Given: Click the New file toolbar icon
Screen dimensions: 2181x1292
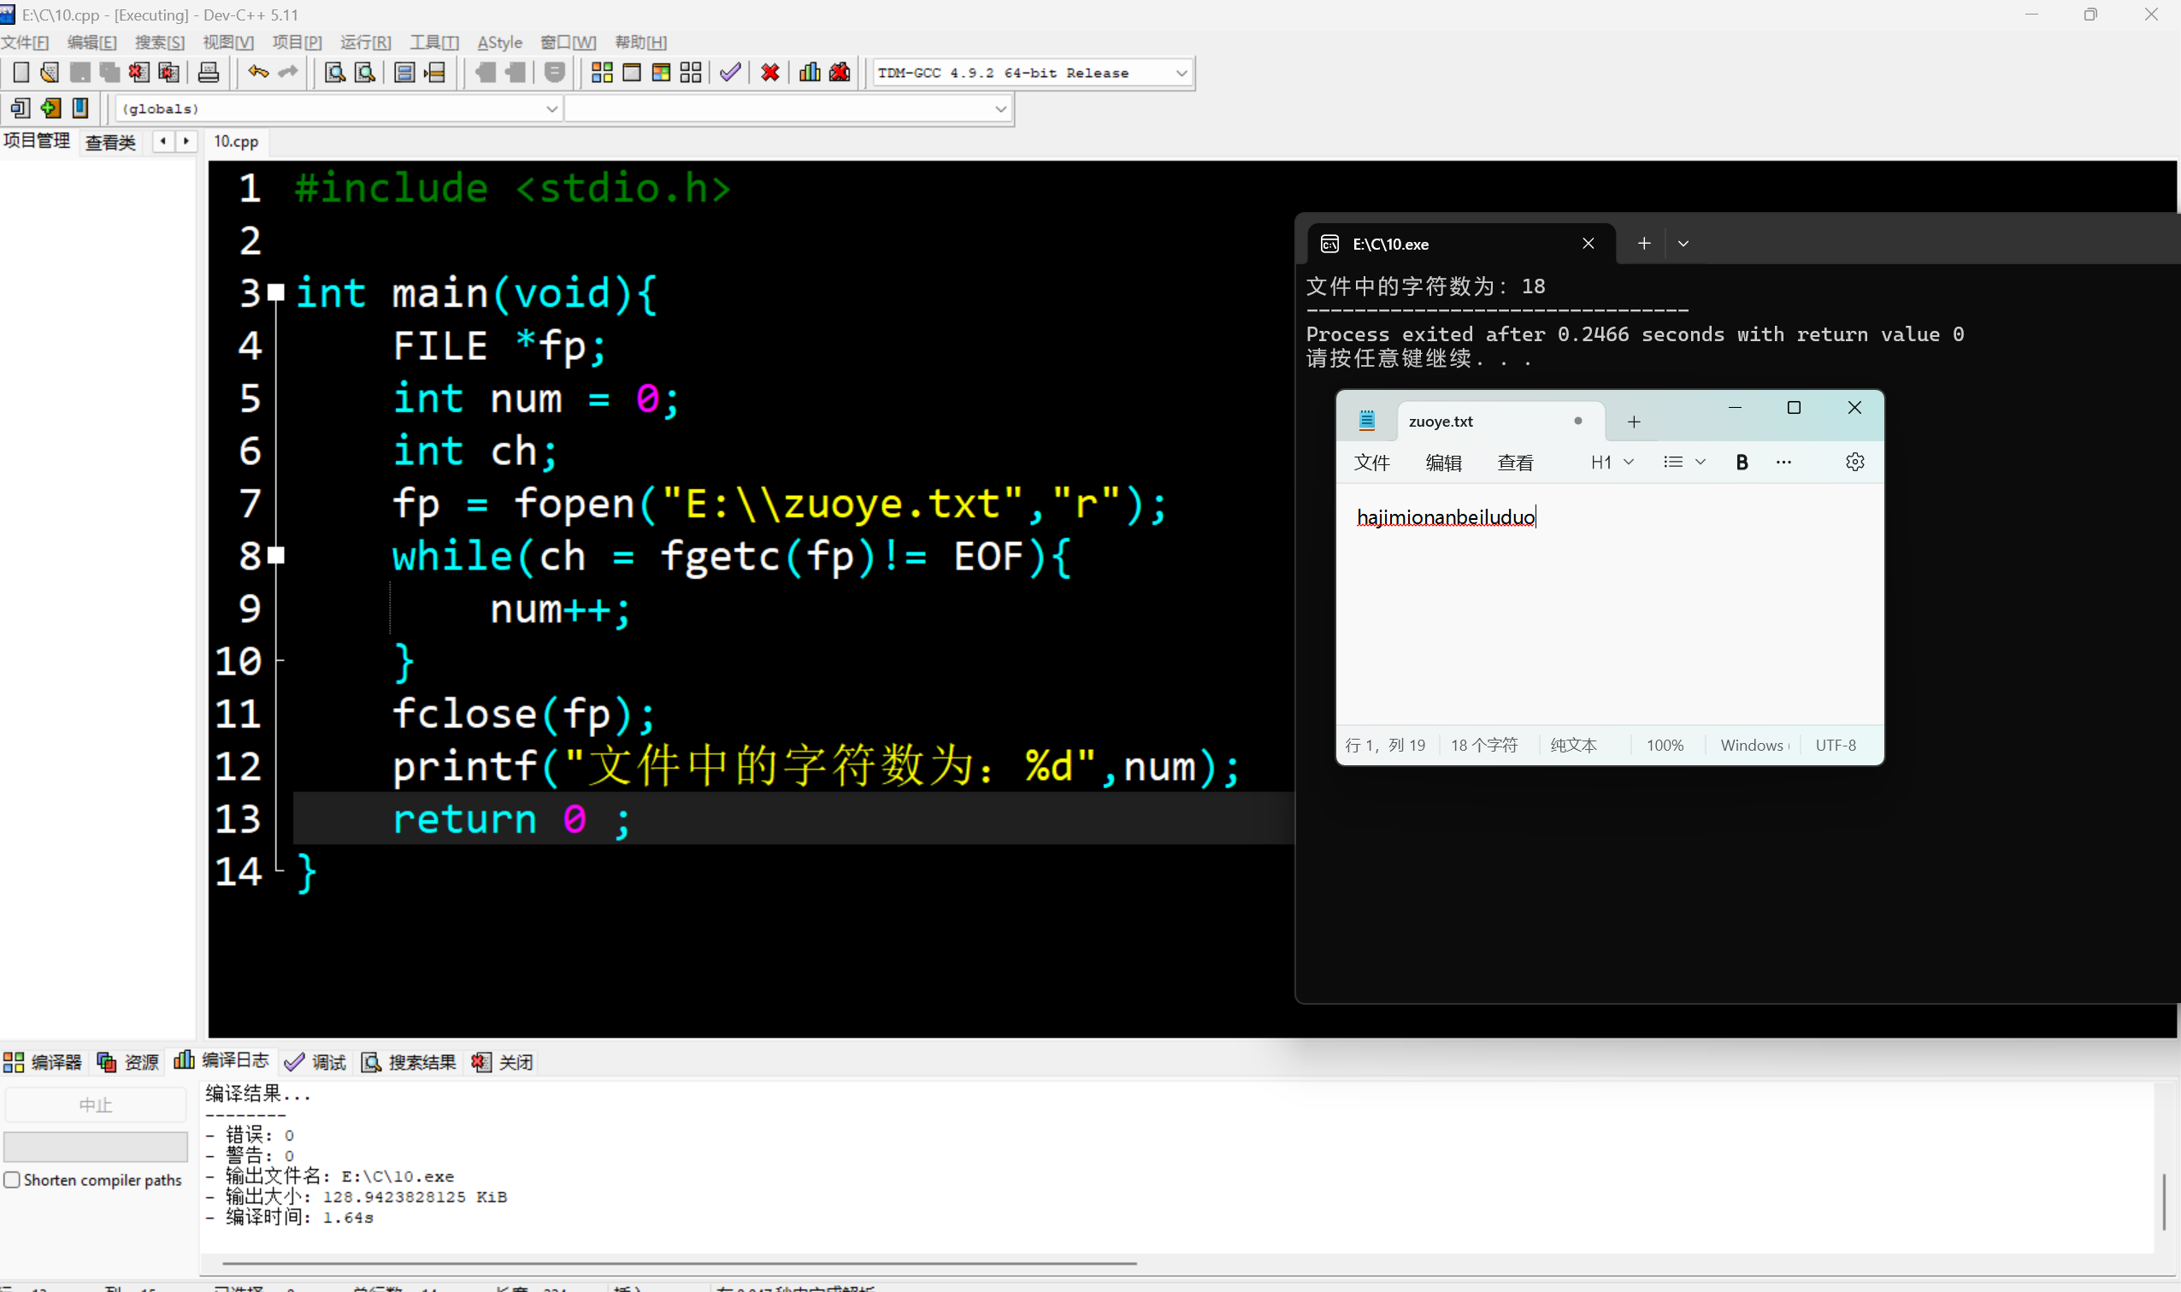Looking at the screenshot, I should (x=21, y=74).
